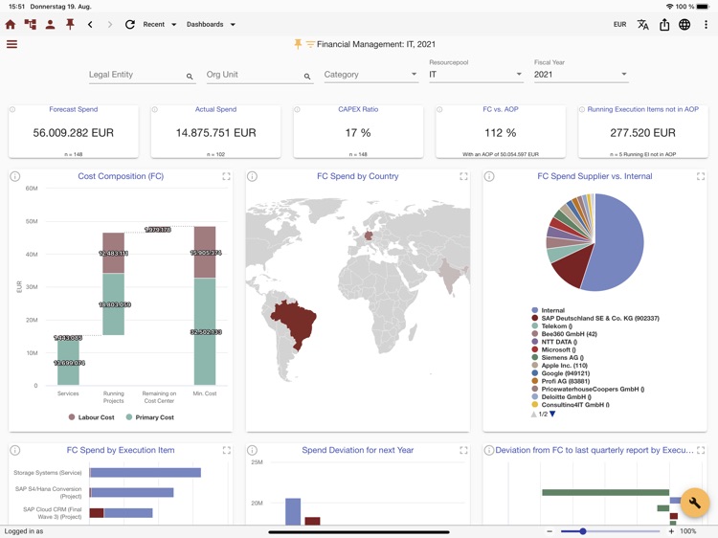This screenshot has height=538, width=718.
Task: Show info for the Actual Spend card
Action: pos(155,109)
